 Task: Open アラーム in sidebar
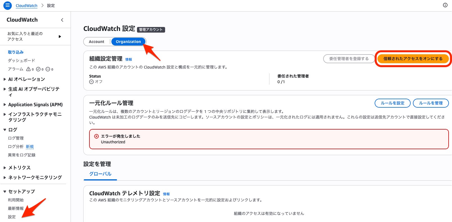[15, 69]
